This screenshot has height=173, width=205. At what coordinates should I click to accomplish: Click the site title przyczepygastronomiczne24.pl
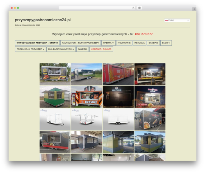point(43,20)
